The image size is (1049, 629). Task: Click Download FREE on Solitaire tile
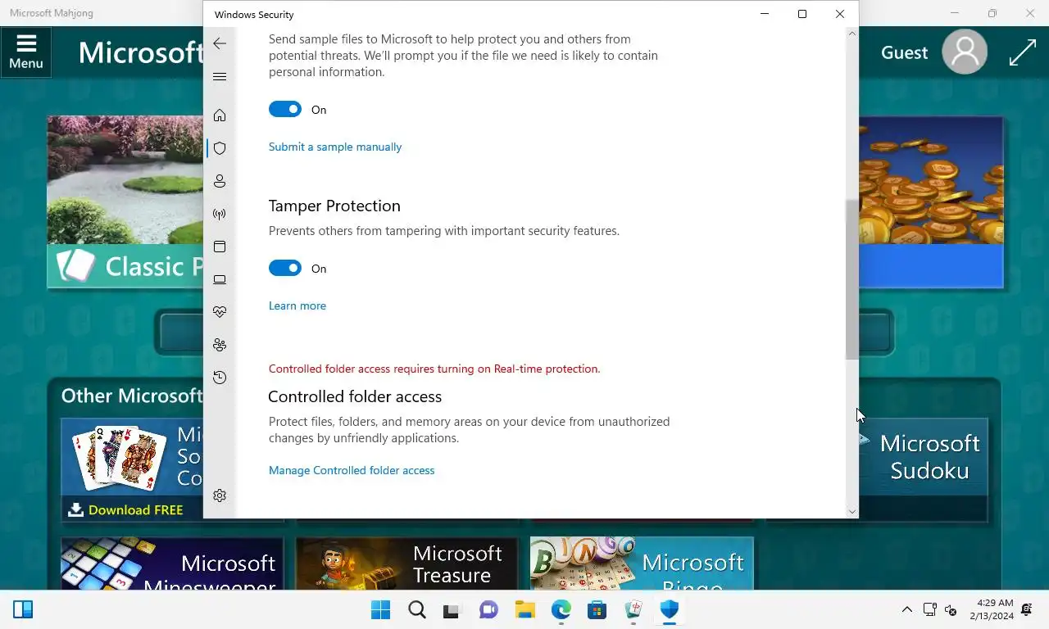click(x=125, y=509)
